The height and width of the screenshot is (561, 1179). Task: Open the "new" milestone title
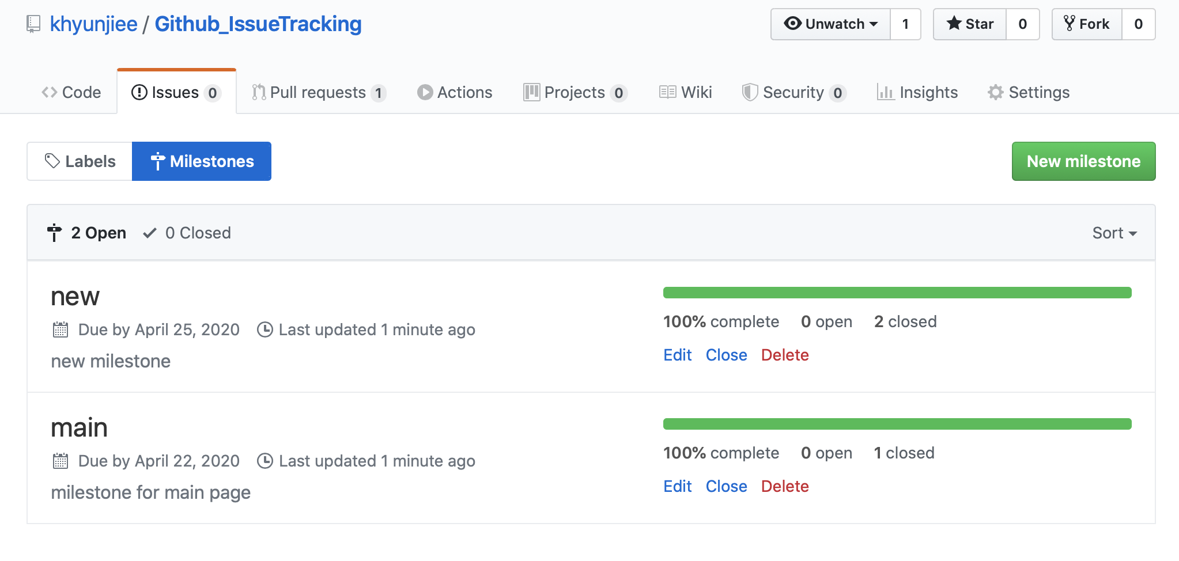pos(75,297)
